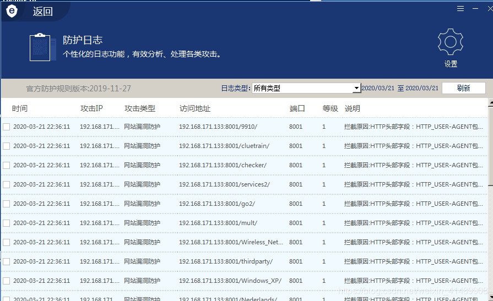
Task: Tick checkbox for the /9910/ log row
Action: tap(6, 127)
